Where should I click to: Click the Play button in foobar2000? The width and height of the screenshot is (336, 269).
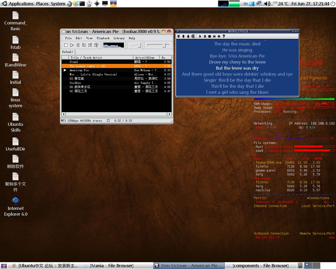coord(72,45)
